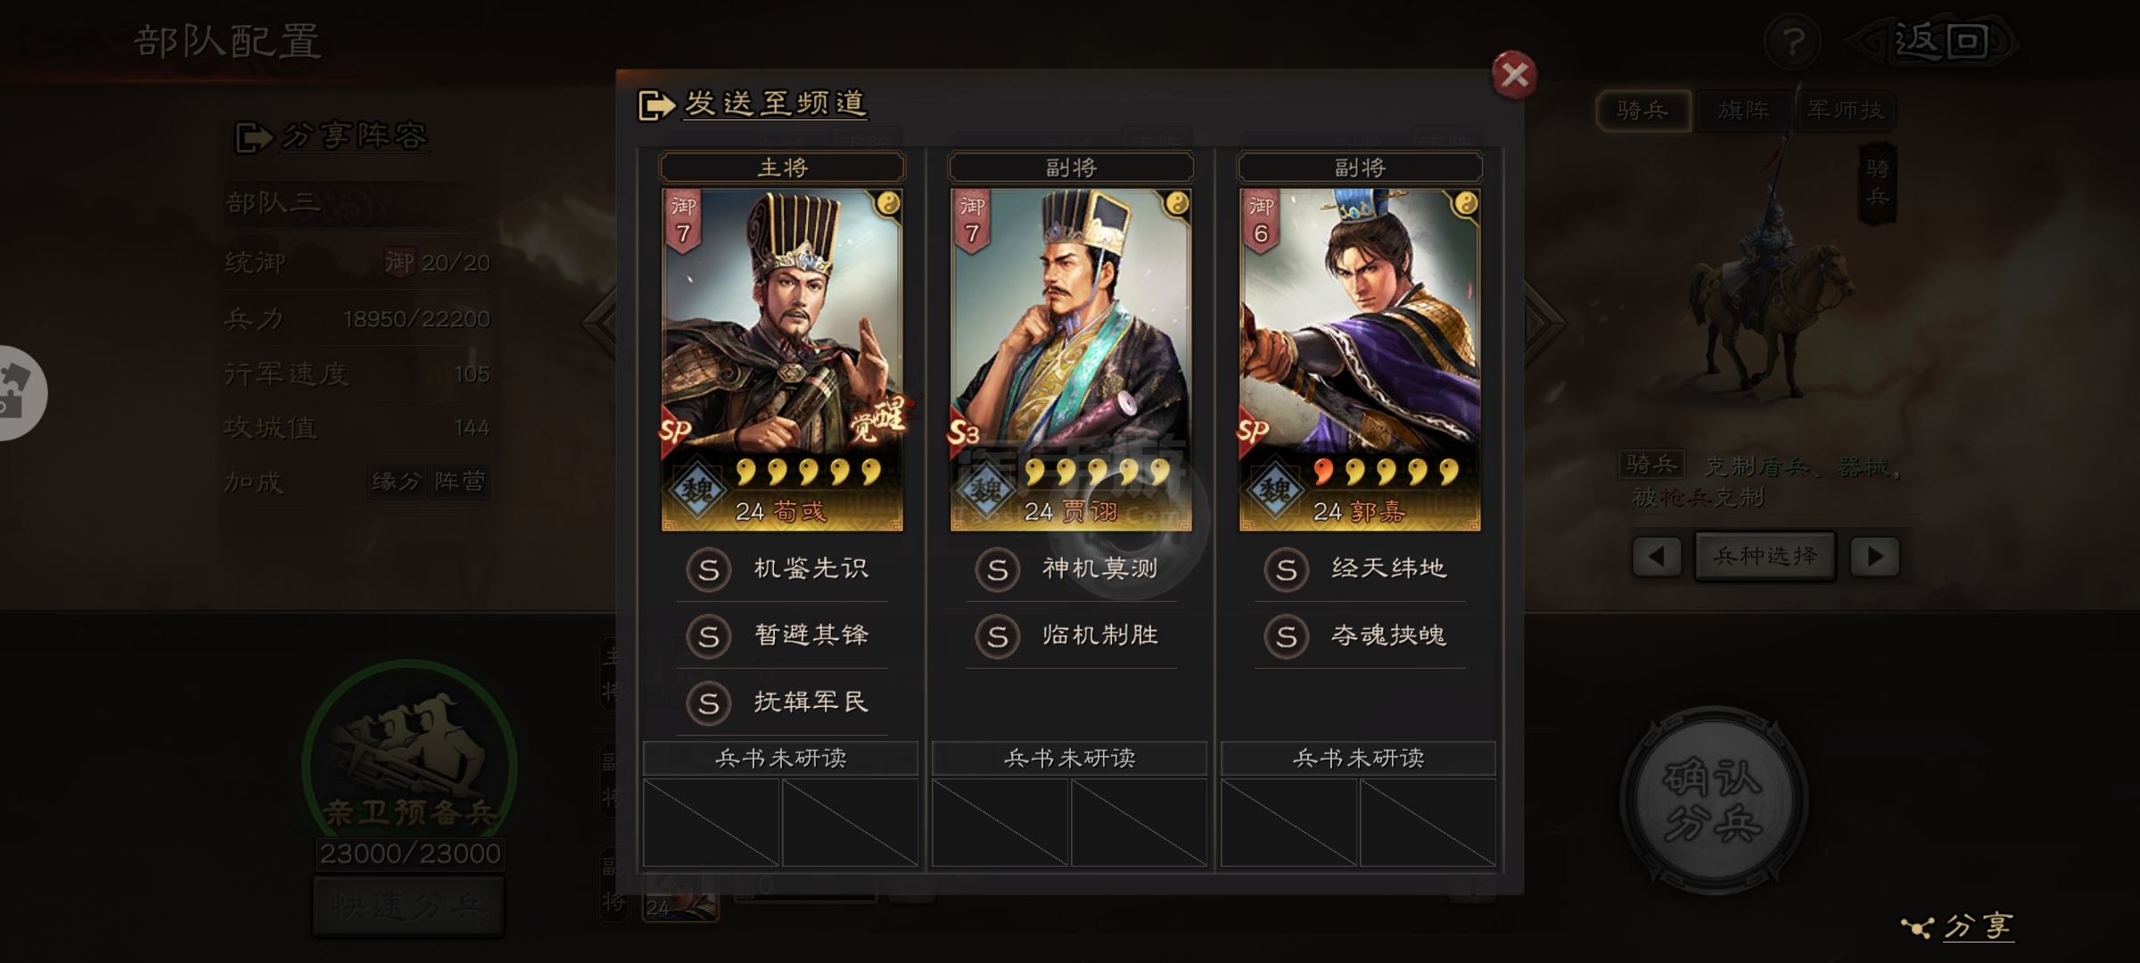Open the help question mark icon
The width and height of the screenshot is (2140, 963).
pos(1793,41)
